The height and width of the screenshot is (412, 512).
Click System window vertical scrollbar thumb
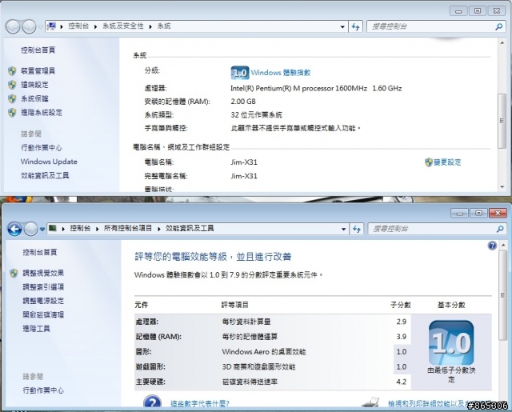coord(502,121)
